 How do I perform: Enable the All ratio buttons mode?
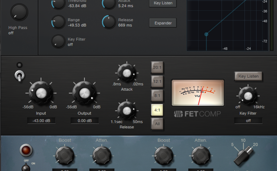coord(157,124)
